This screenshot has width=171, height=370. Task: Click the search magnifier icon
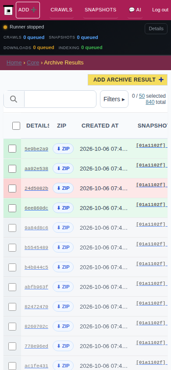point(14,99)
